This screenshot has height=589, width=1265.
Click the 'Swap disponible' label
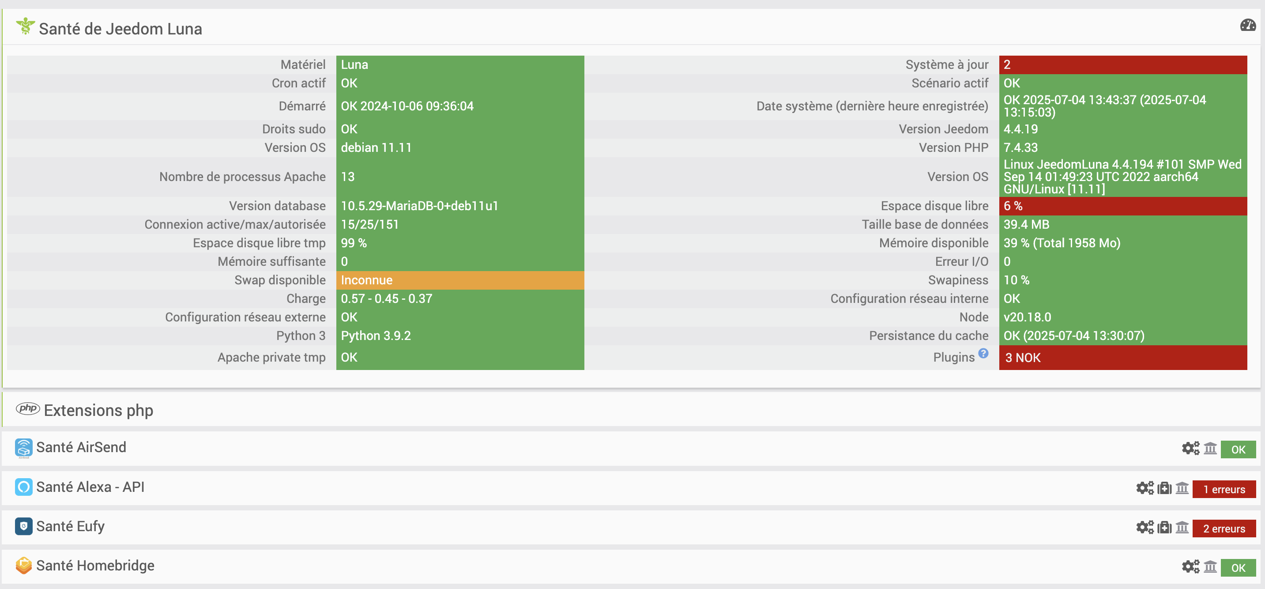click(280, 280)
